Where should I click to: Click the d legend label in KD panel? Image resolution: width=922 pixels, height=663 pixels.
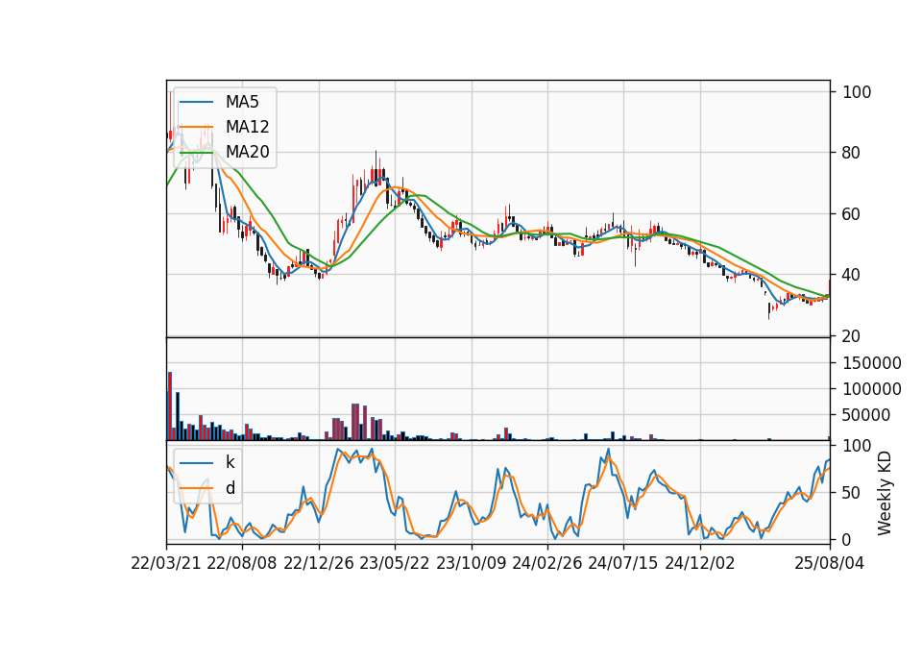(230, 488)
